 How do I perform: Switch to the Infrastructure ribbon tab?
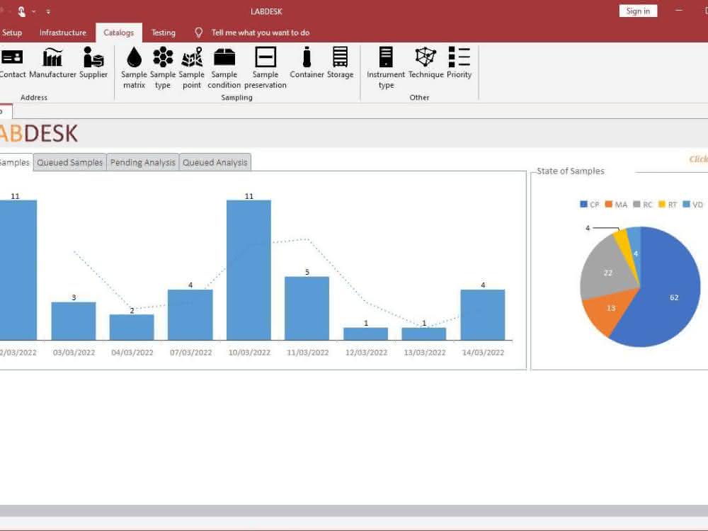point(63,33)
